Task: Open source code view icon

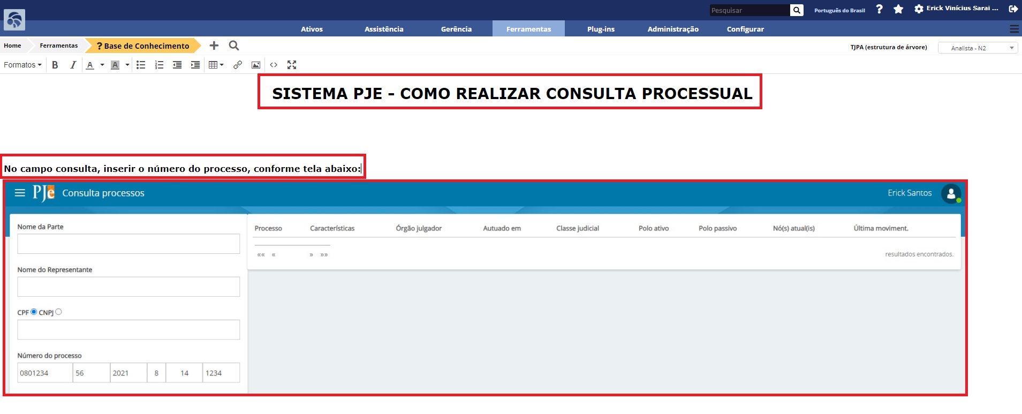Action: click(x=274, y=65)
